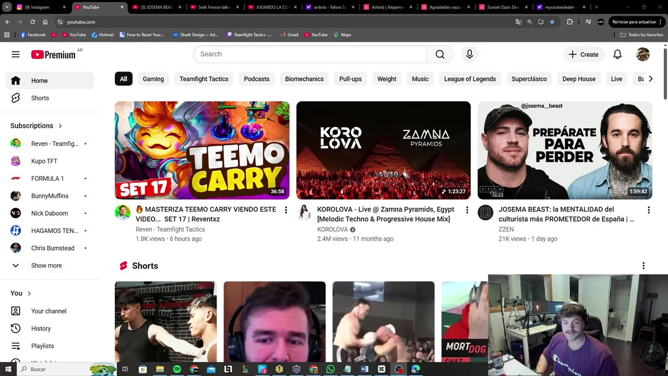Click browser back arrow
668x376 pixels.
point(7,22)
